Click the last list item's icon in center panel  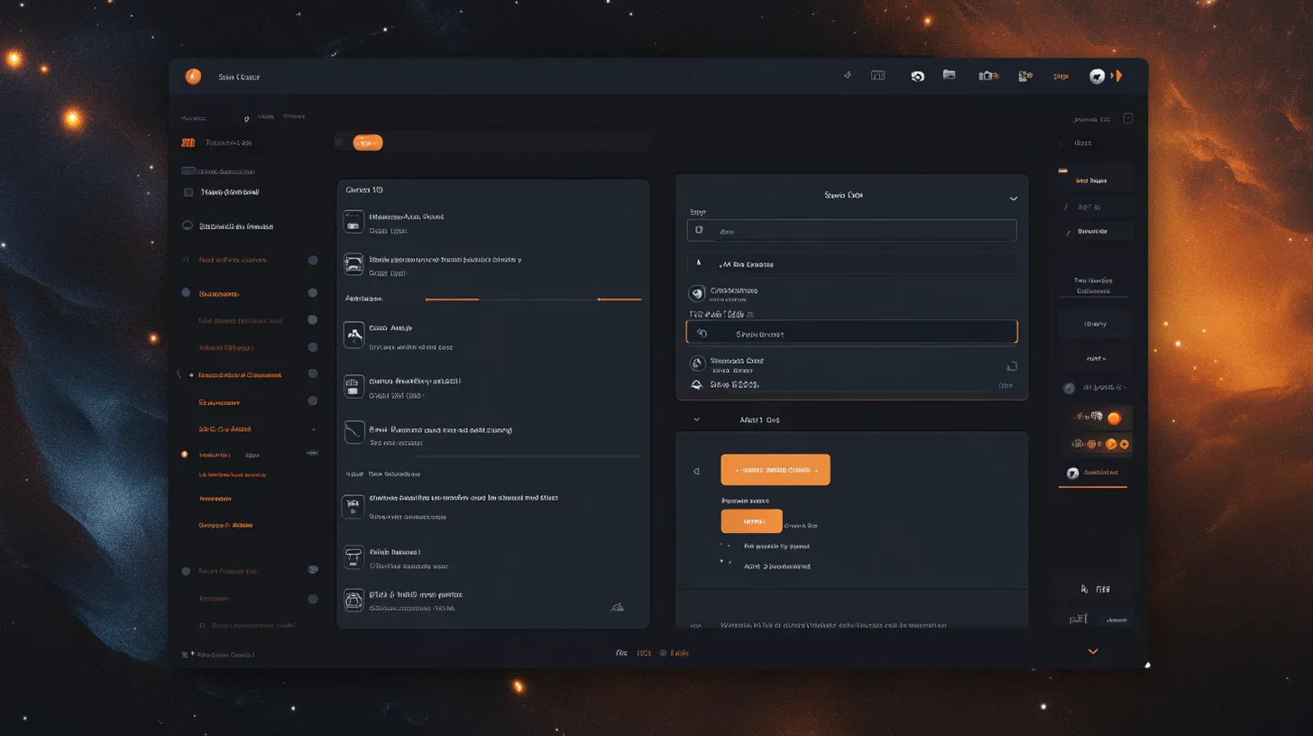tap(353, 600)
